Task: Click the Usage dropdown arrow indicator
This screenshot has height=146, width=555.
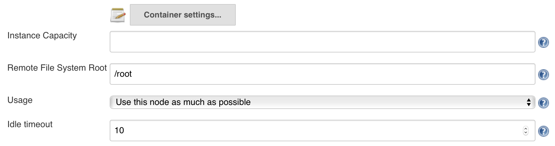Action: click(x=528, y=102)
